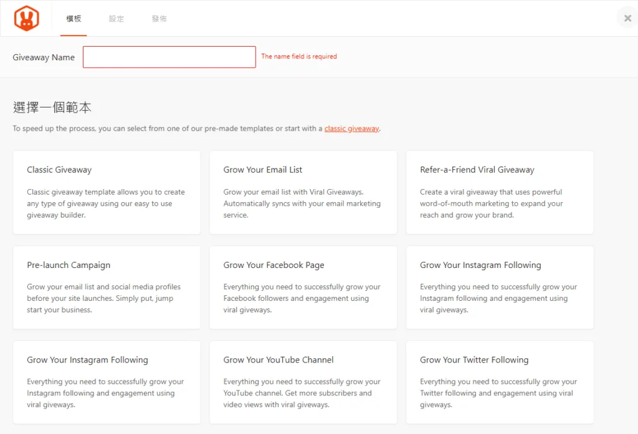Select Instagram Following card below Pre-launch Campaign
The height and width of the screenshot is (434, 638).
pyautogui.click(x=107, y=382)
